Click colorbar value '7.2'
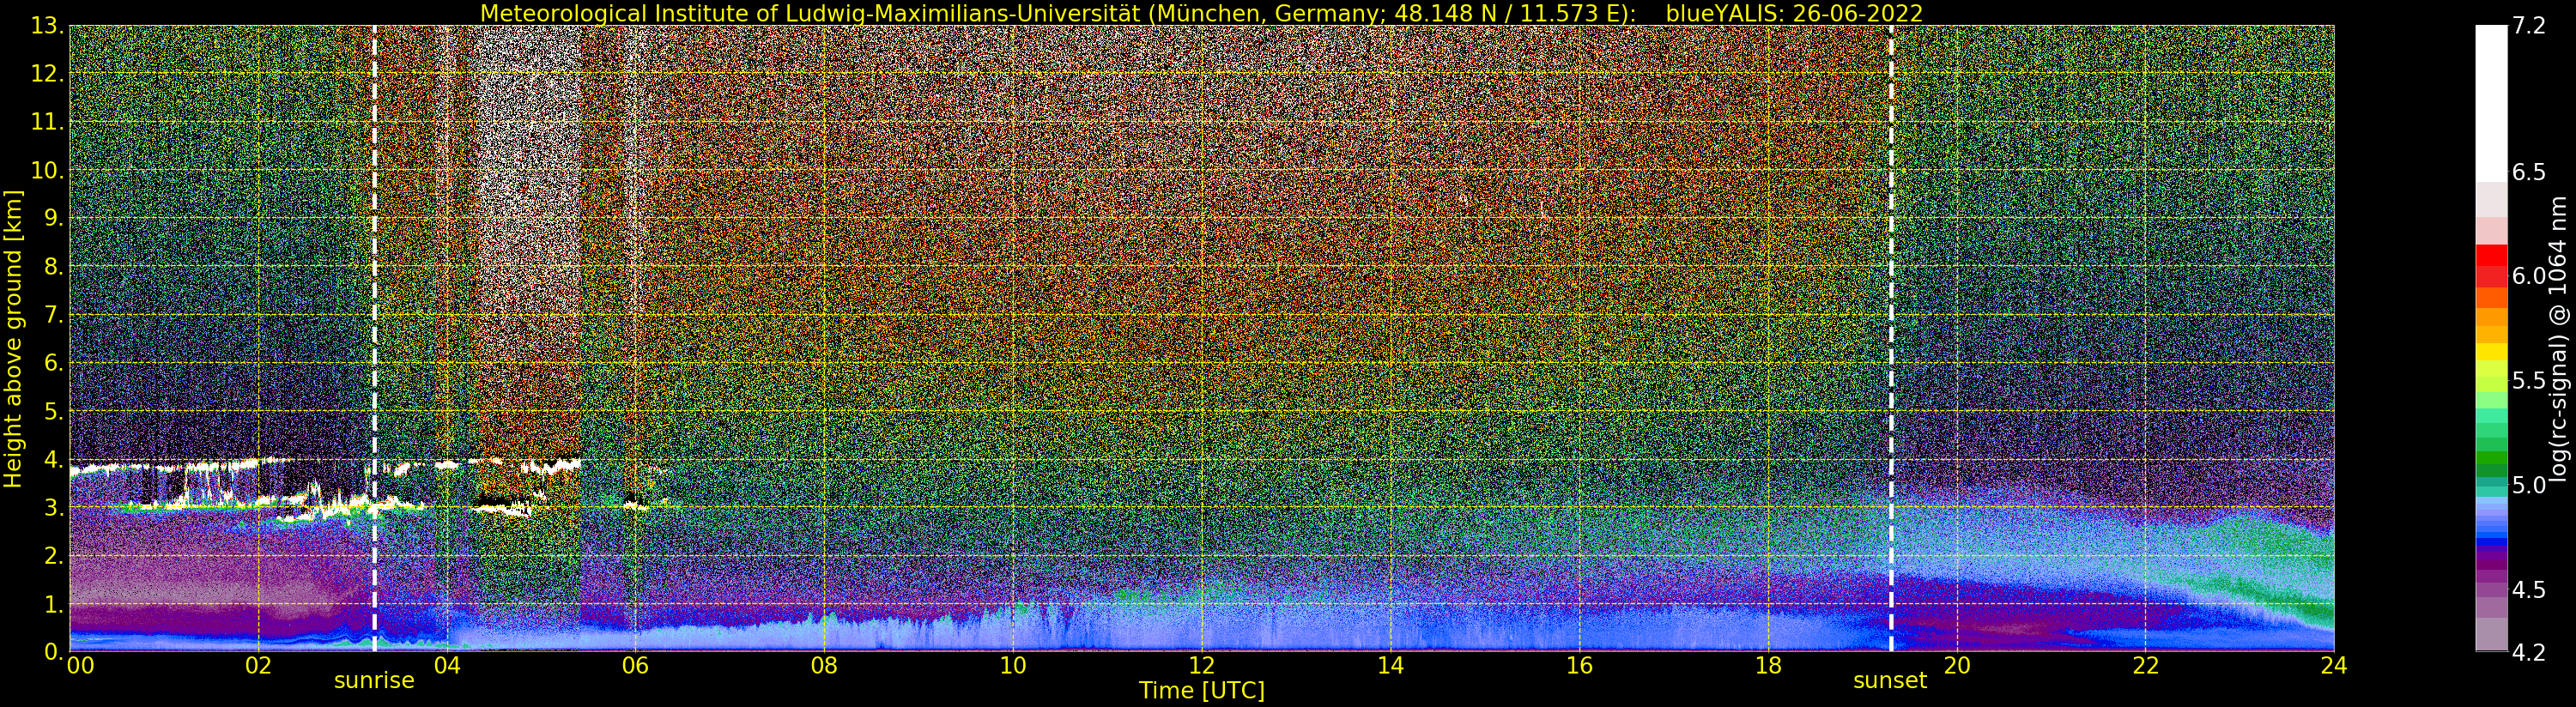Image resolution: width=2576 pixels, height=707 pixels. pos(2528,26)
